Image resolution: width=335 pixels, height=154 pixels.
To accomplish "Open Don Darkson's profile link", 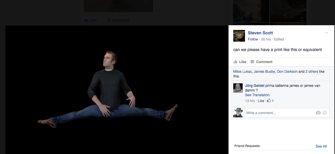I will coord(287,72).
